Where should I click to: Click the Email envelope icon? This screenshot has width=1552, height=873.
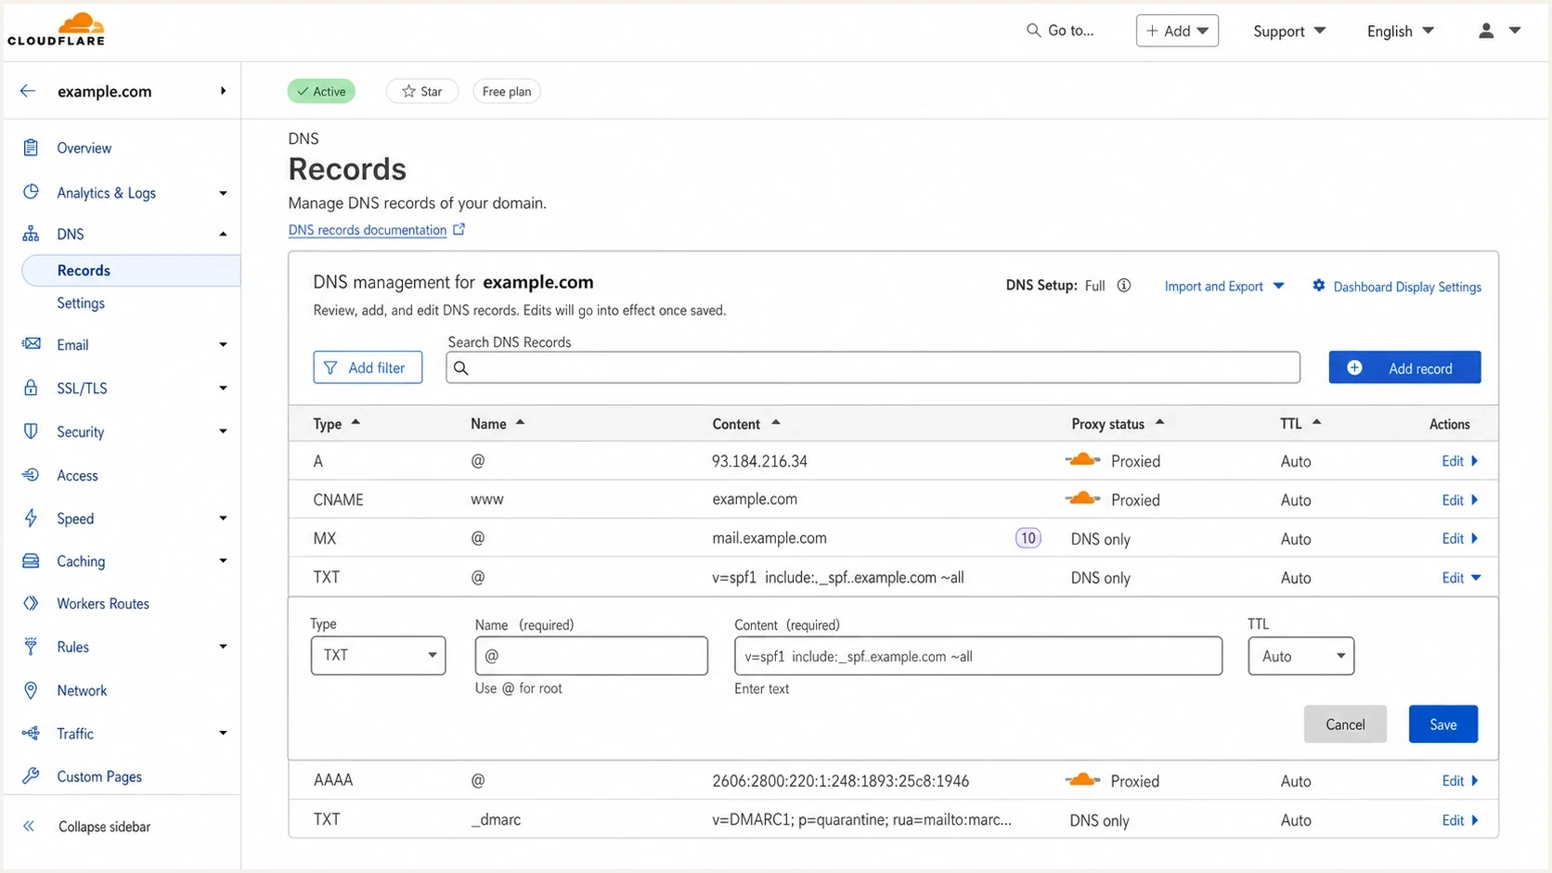[x=31, y=344]
